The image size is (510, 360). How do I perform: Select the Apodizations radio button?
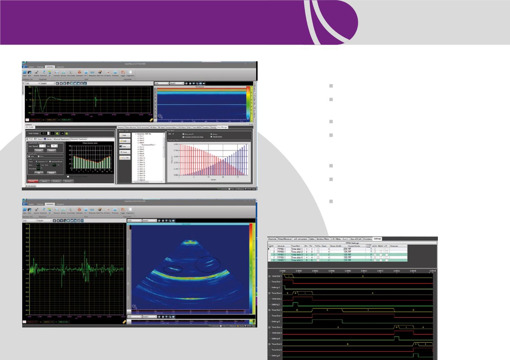211,137
